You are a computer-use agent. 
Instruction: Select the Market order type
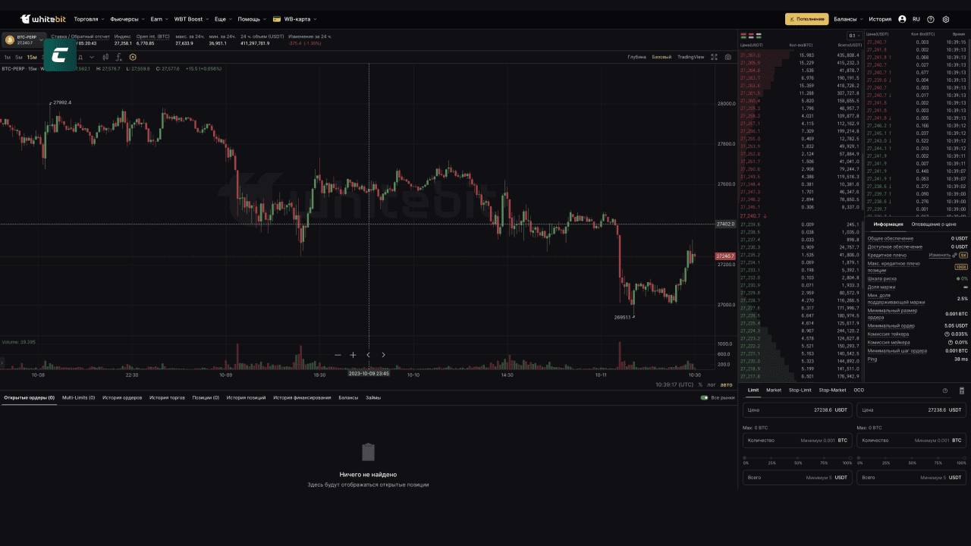[x=774, y=390]
